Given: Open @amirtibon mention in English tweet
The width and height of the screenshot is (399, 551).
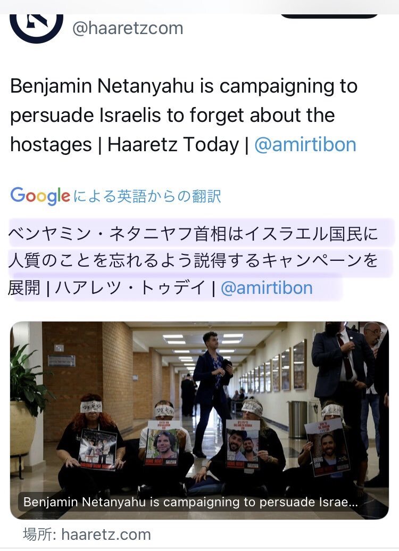Looking at the screenshot, I should [x=305, y=144].
